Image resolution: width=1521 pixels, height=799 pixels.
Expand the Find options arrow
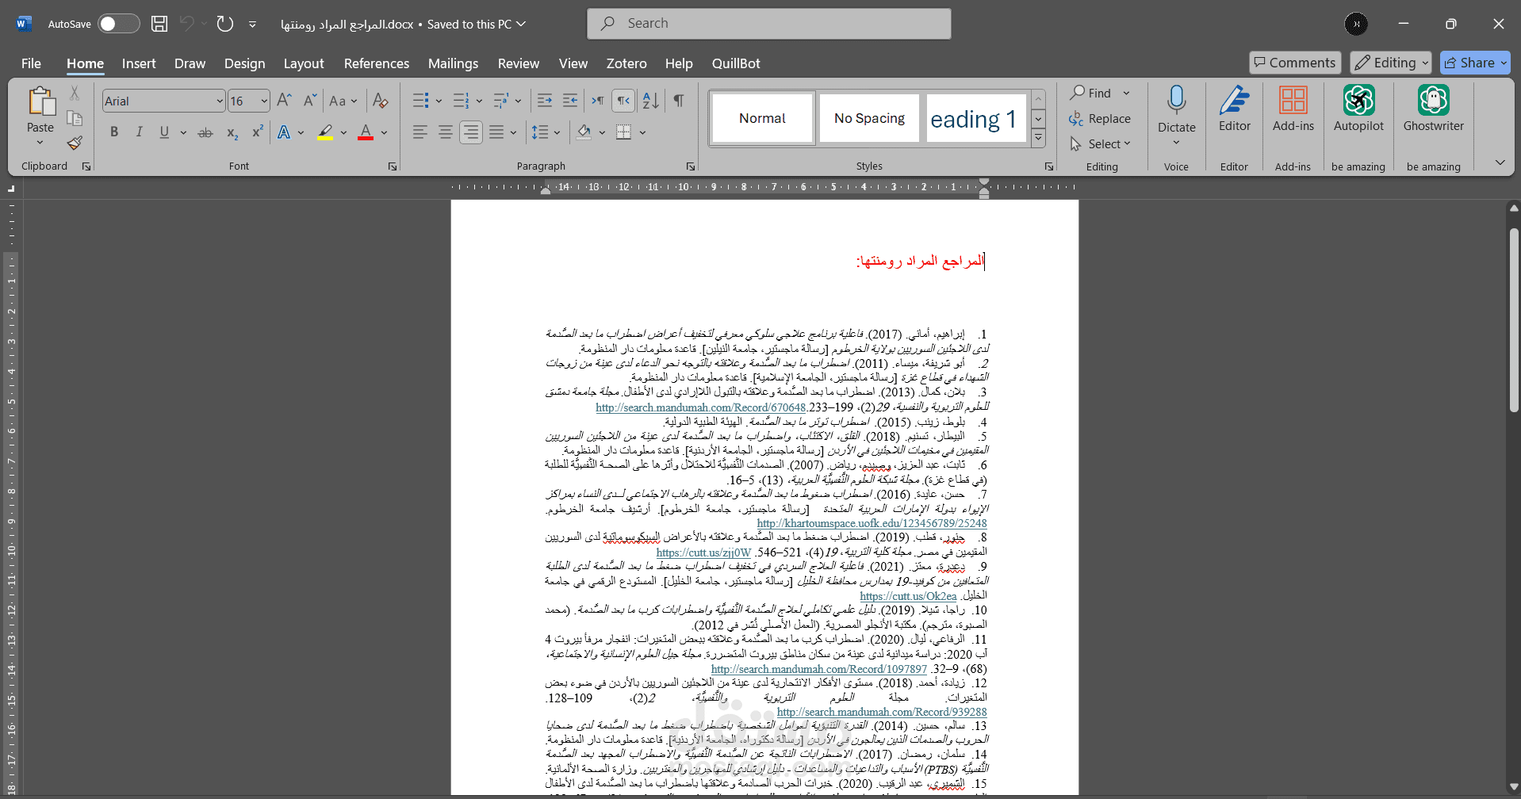1126,94
